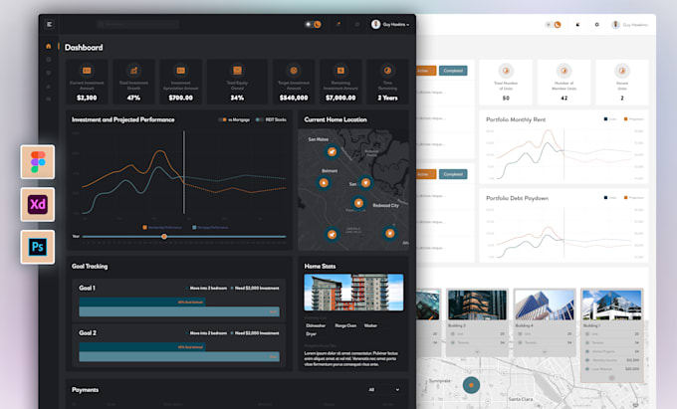
Task: Click the $7,000.00 remaining investment card icon
Action: (340, 71)
